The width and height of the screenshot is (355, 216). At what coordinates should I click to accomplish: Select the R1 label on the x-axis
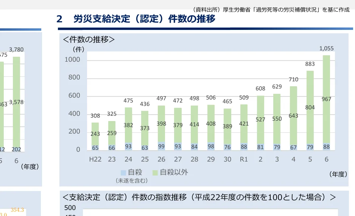pyautogui.click(x=244, y=159)
